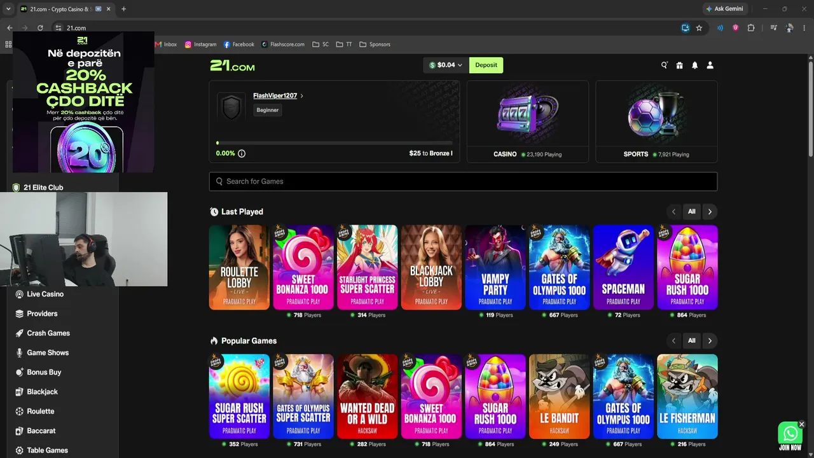Open the Chrome profile avatar
Screen dimensions: 814x458
(x=789, y=28)
